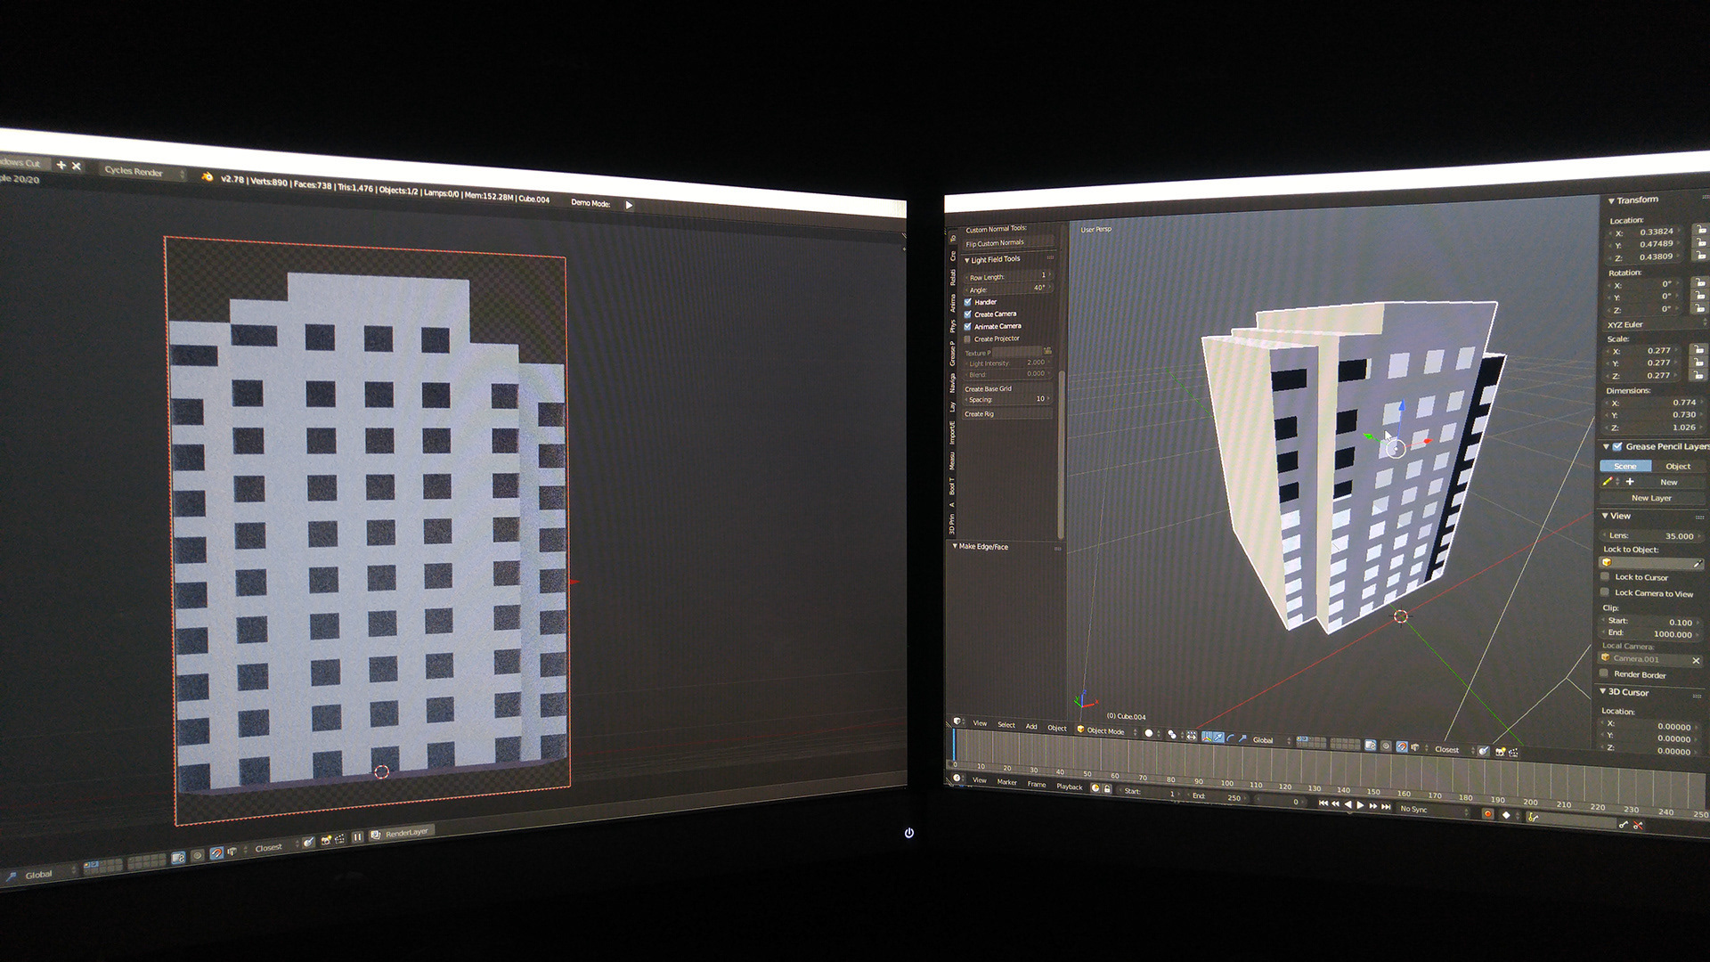The image size is (1710, 962).
Task: Click the record keyframe button in timeline
Action: point(1487,813)
